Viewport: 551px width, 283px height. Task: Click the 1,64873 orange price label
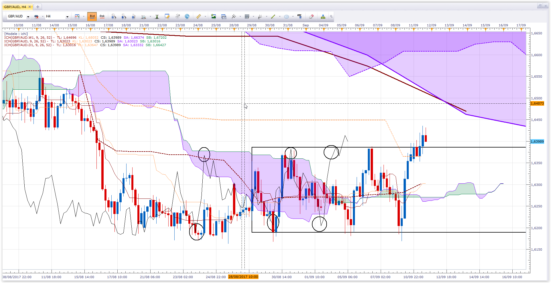point(537,103)
